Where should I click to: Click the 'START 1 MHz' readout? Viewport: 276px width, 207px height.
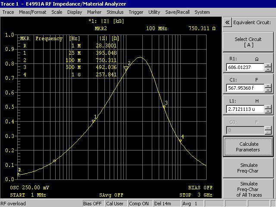click(28, 195)
